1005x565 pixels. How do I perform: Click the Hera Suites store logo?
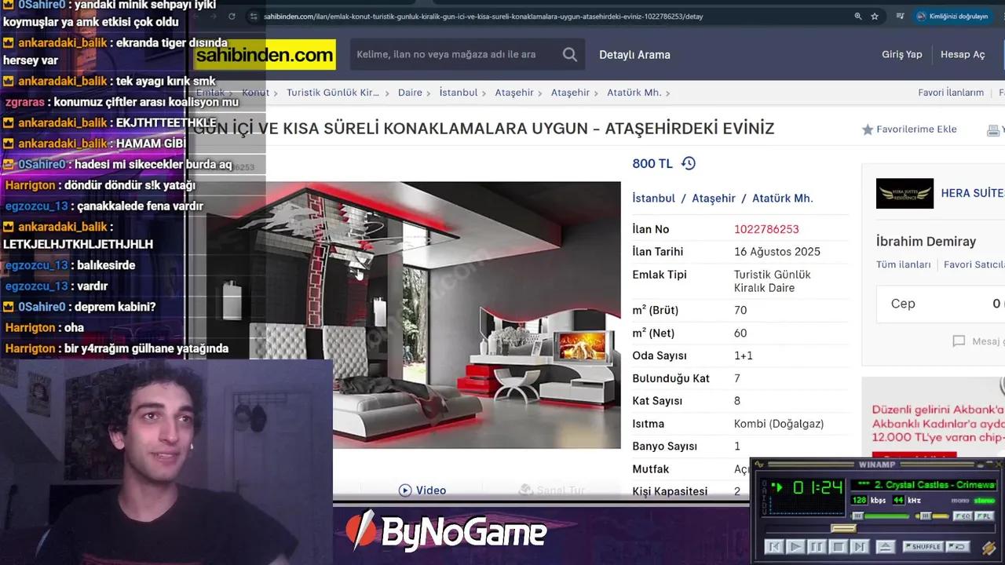pyautogui.click(x=904, y=193)
